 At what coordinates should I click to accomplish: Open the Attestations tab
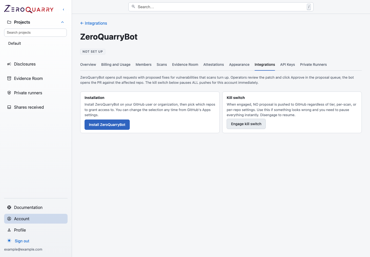coord(214,65)
